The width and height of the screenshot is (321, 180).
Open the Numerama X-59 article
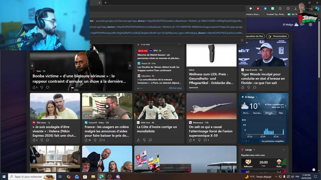click(x=211, y=131)
